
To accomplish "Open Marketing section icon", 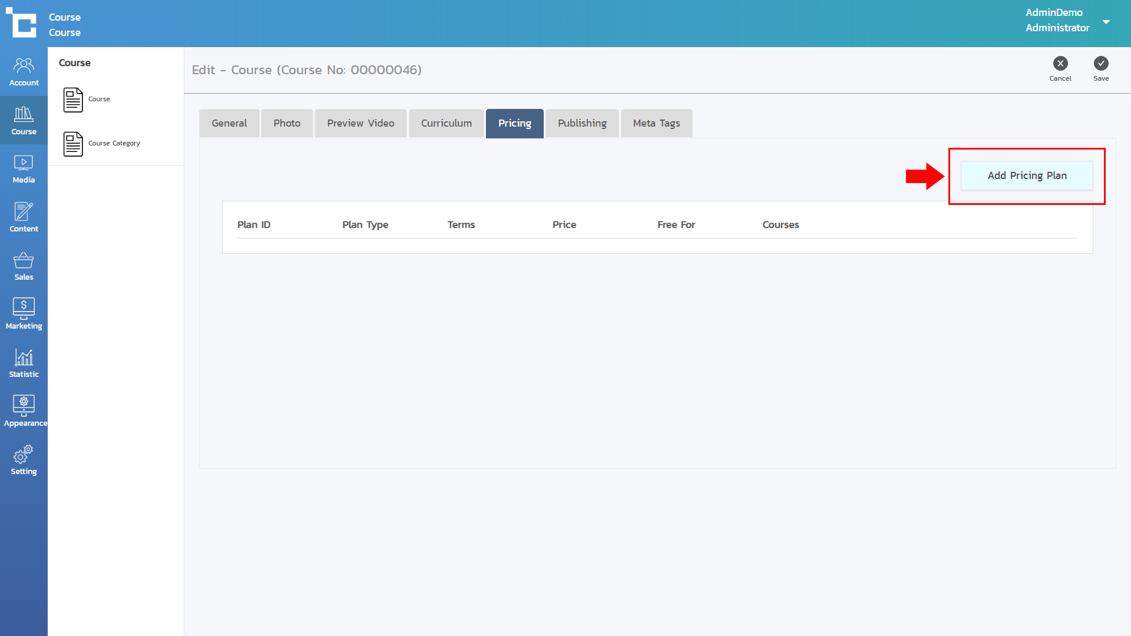I will point(24,314).
